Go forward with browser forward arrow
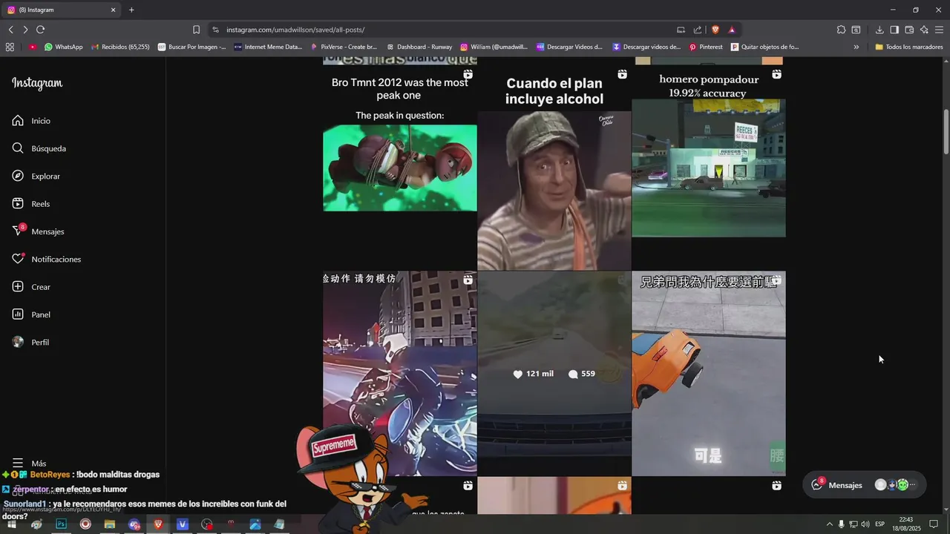 tap(25, 30)
